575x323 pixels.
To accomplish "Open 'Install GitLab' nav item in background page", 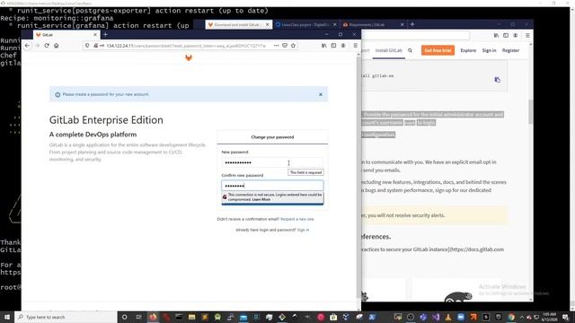I will pyautogui.click(x=389, y=50).
